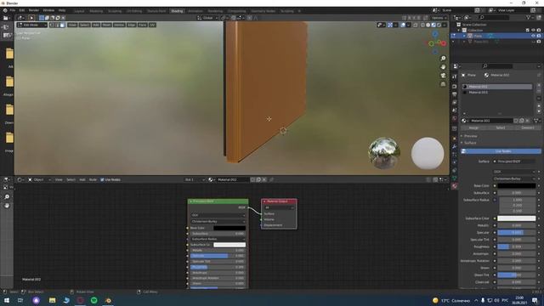Toggle X-ray in viewport header
Viewport: 544px width, 306px height.
click(x=416, y=25)
